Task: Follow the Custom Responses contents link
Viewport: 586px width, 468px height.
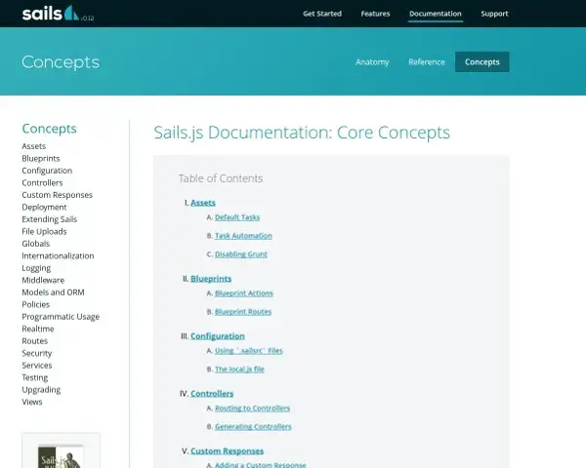Action: [x=227, y=451]
